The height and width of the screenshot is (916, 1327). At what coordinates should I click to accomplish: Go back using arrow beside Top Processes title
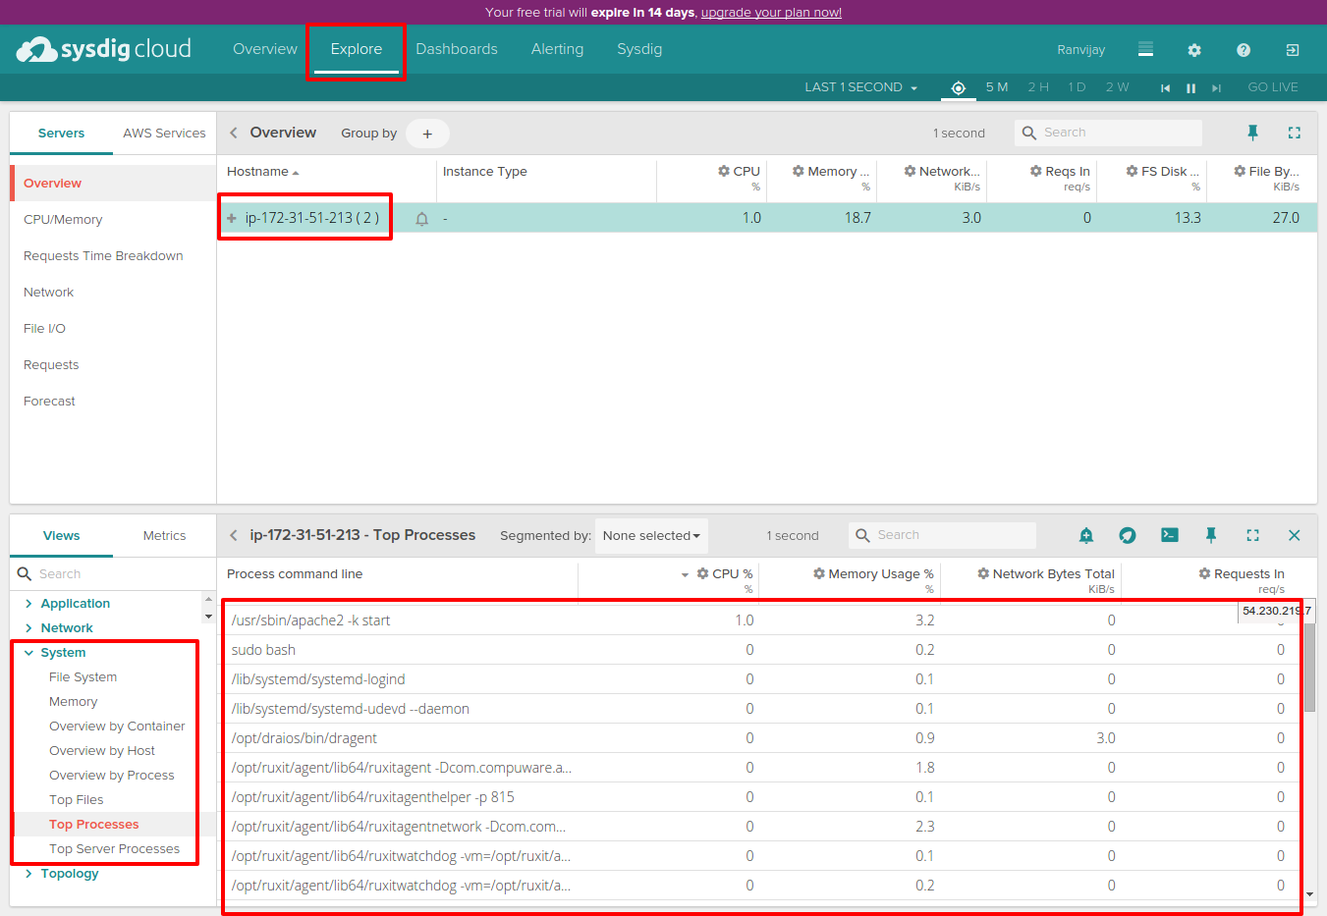coord(234,535)
